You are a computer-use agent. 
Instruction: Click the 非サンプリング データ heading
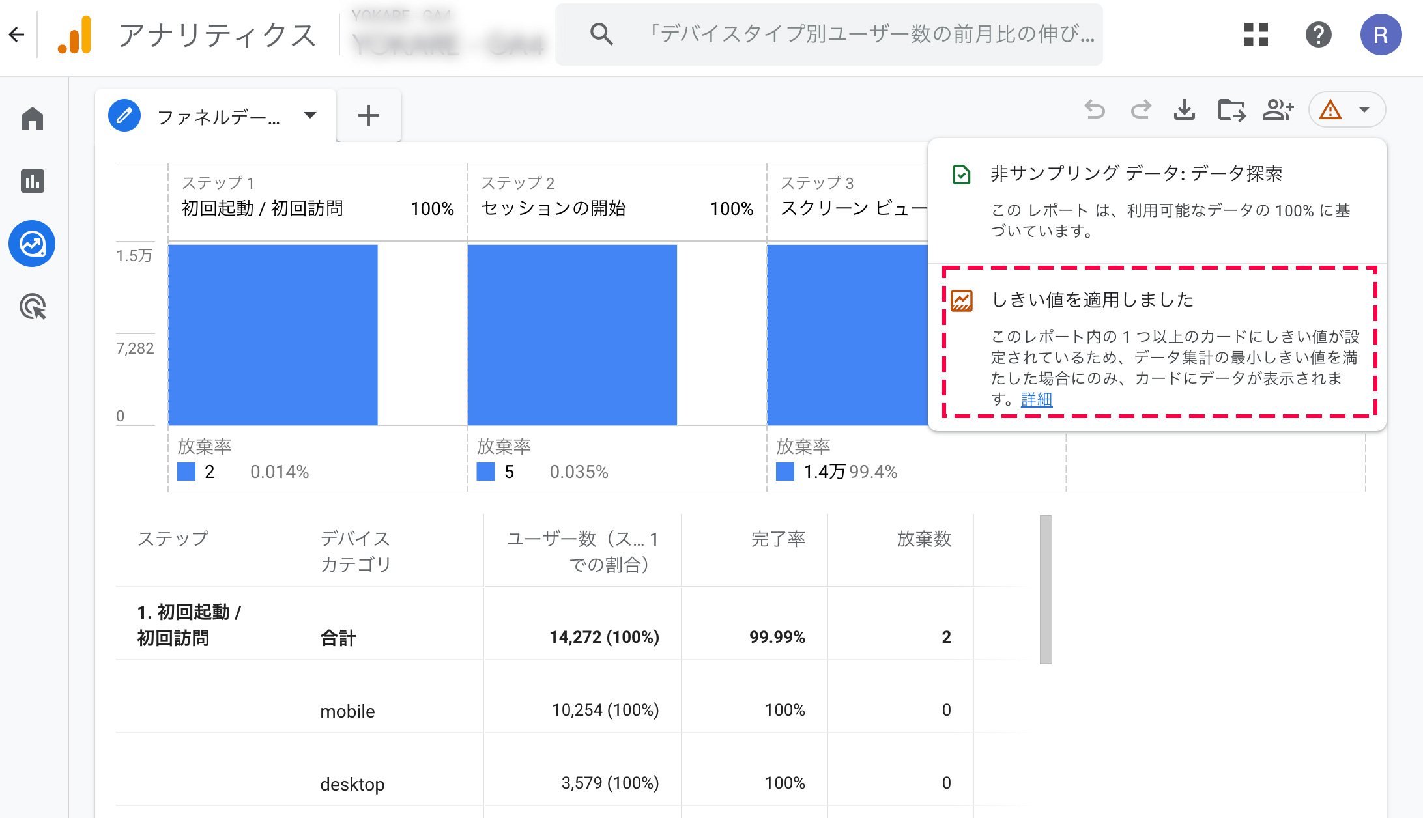click(x=1136, y=174)
